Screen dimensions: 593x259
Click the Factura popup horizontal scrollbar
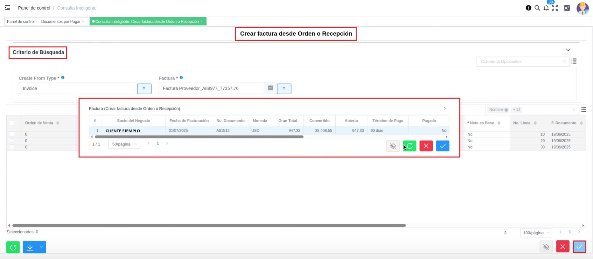(x=199, y=137)
